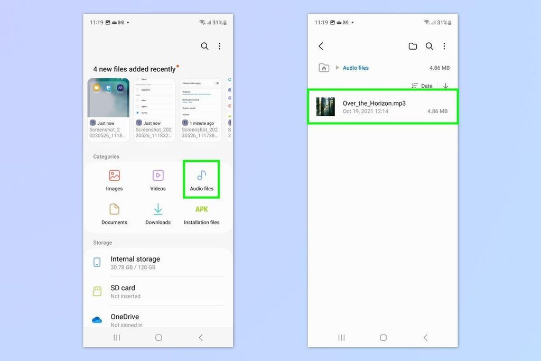Tap the home folder breadcrumb icon
Image resolution: width=541 pixels, height=361 pixels.
coord(324,68)
